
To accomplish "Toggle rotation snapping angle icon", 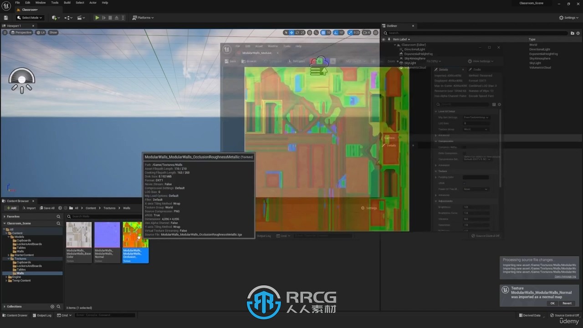I will tap(336, 32).
